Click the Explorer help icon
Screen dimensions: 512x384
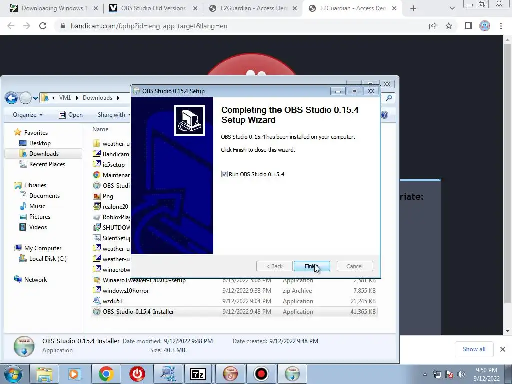click(x=385, y=115)
